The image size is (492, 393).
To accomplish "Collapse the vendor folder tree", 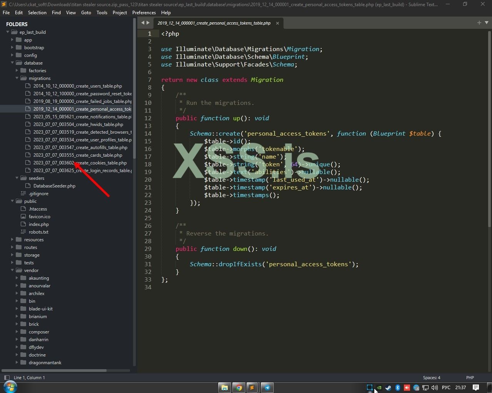I will click(13, 270).
